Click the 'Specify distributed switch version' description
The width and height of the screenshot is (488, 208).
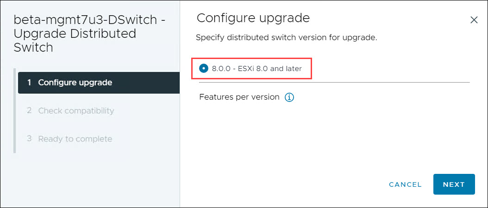tap(286, 38)
